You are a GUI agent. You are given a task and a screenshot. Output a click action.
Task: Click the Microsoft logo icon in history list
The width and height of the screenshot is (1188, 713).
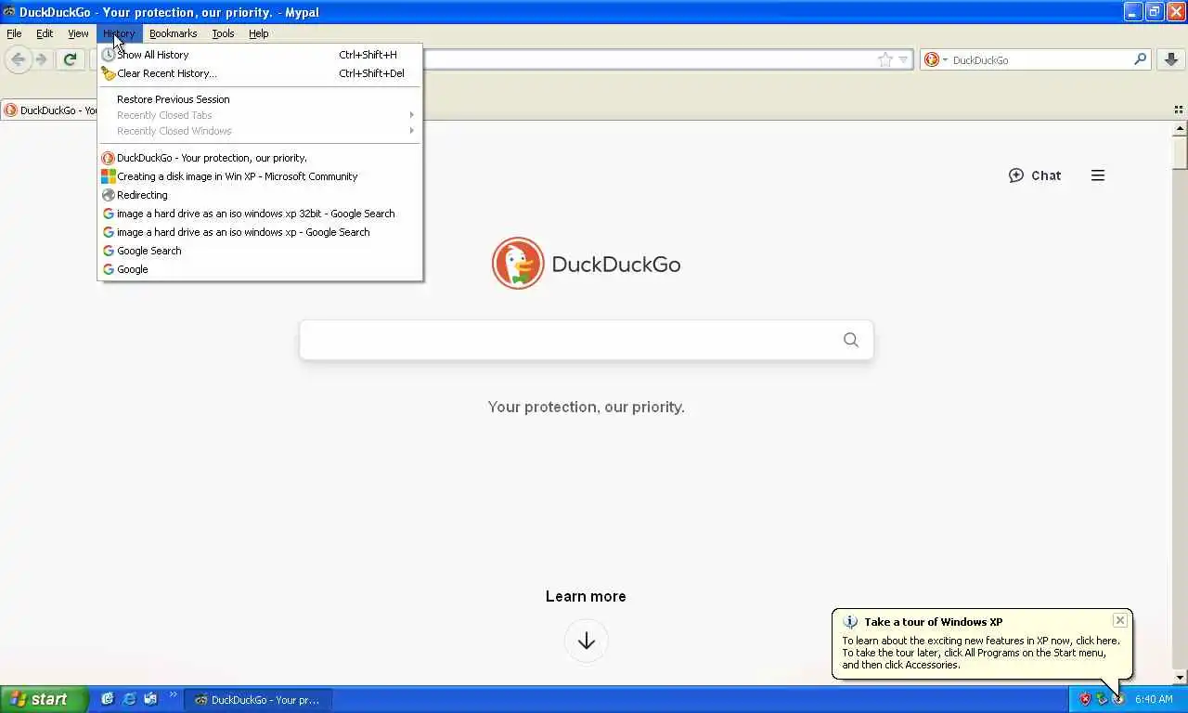pyautogui.click(x=109, y=176)
